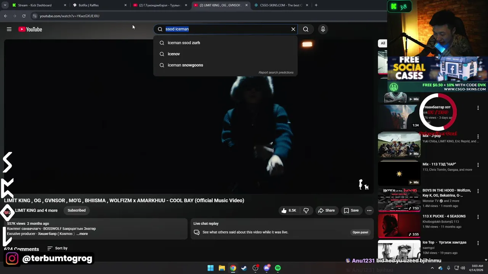Dislike the COOL BAY video

(306, 210)
